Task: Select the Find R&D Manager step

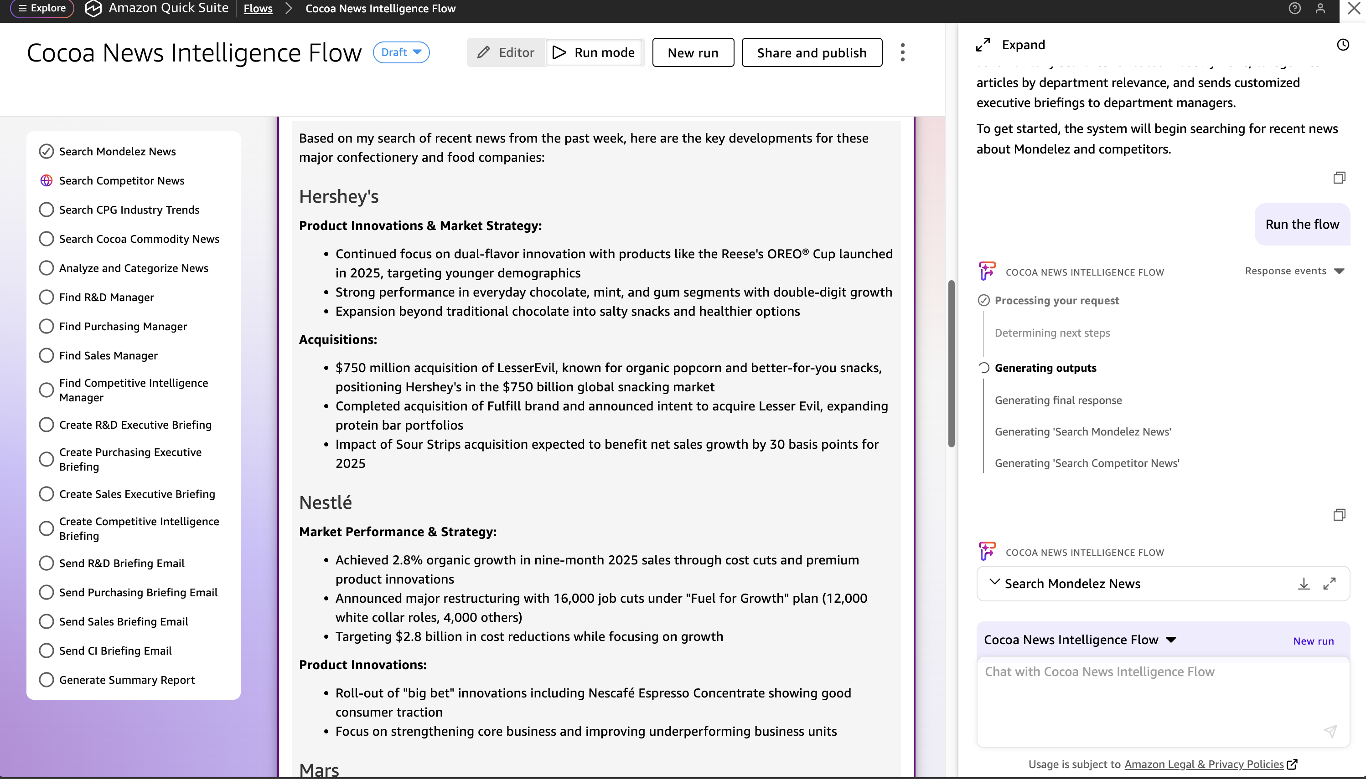Action: (x=106, y=297)
